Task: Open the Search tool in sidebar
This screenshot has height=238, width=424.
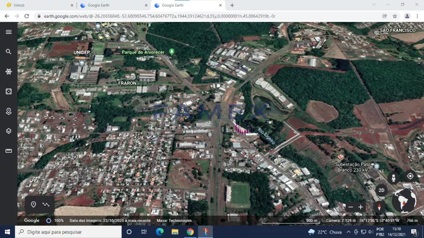Action: tap(9, 52)
